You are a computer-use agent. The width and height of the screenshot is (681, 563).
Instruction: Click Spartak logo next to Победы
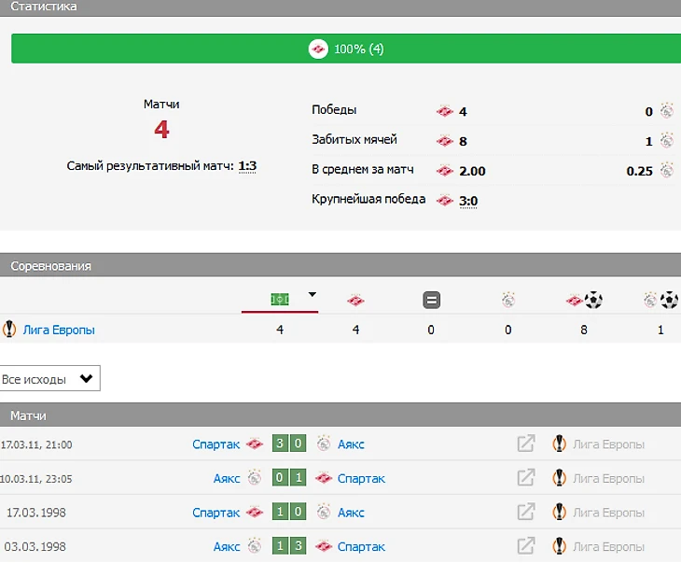click(444, 112)
